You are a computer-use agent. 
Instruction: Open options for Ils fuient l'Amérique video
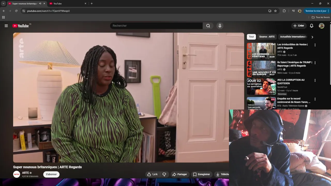[x=315, y=63]
